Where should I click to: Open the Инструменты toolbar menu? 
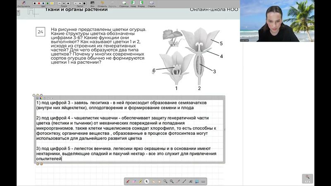pyautogui.click(x=24, y=4)
